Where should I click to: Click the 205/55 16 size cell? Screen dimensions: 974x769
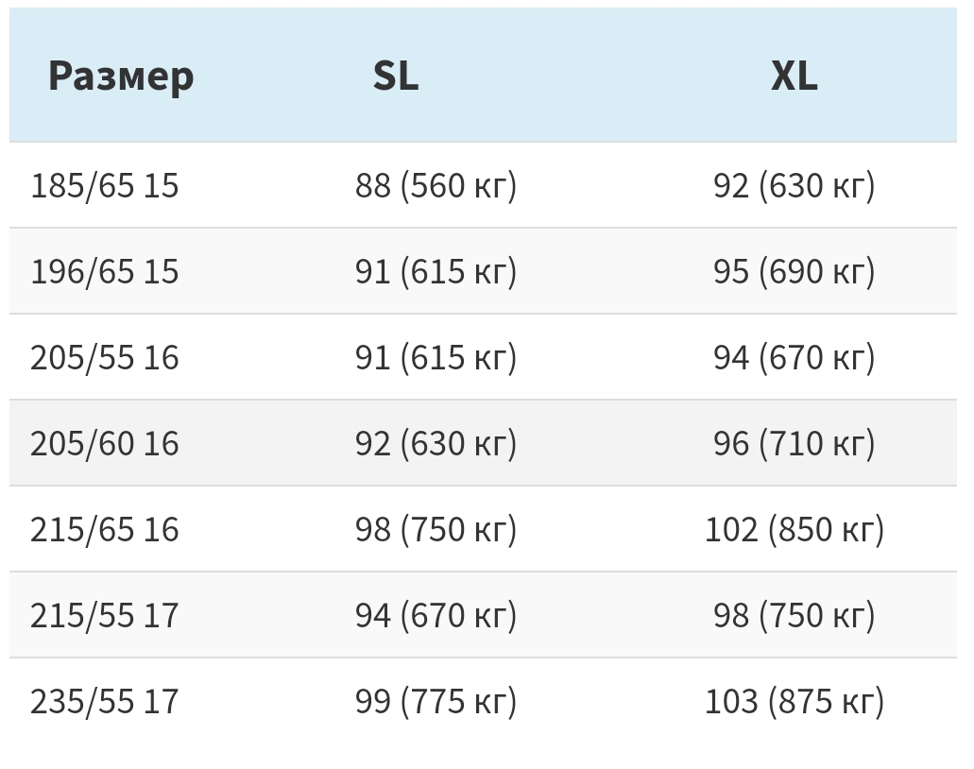(x=105, y=357)
